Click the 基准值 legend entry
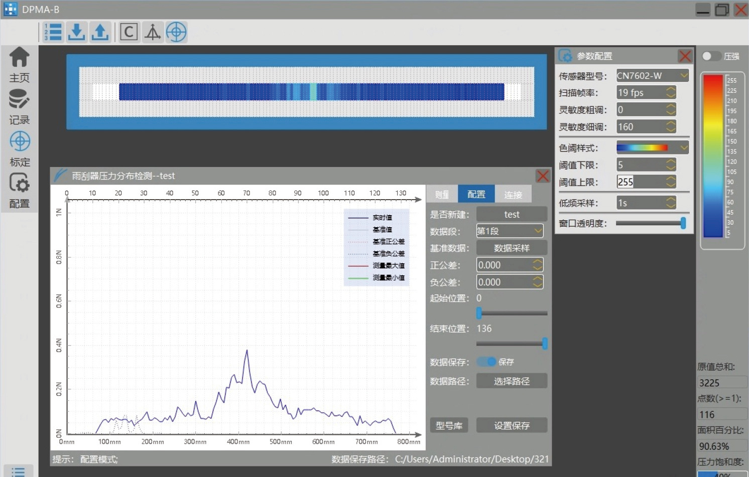The width and height of the screenshot is (749, 477). tap(377, 229)
